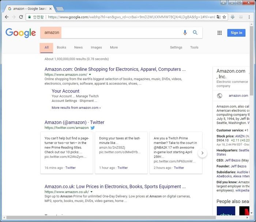This screenshot has width=256, height=222.
Task: Click the translate page icon in address bar
Action: 219,17
